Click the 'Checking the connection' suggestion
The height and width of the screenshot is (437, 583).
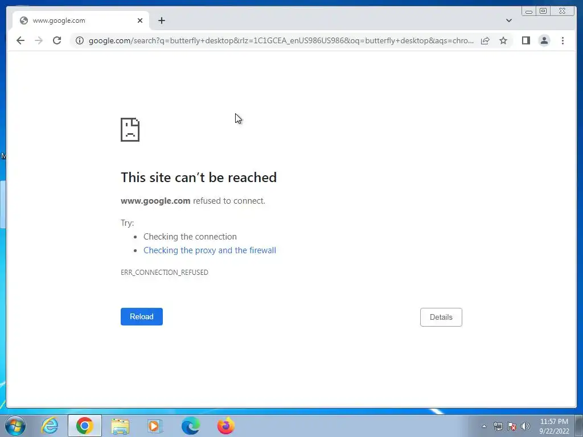coord(190,237)
